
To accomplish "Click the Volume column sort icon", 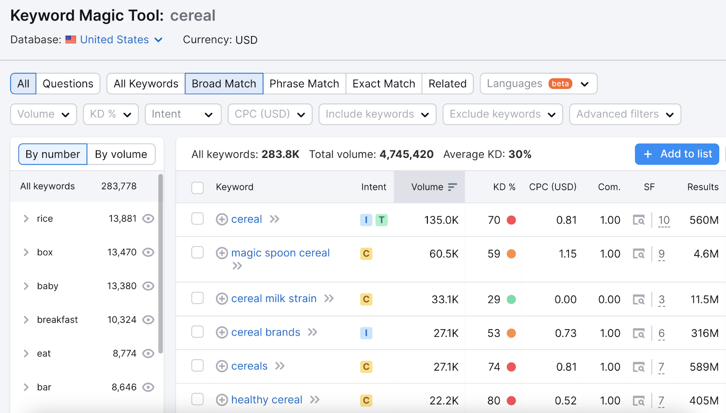I will tap(452, 186).
